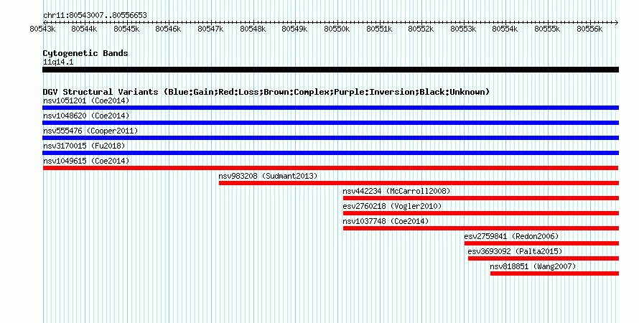Select the red loss bar for nsv1037748
This screenshot has height=323, width=639.
[x=481, y=228]
